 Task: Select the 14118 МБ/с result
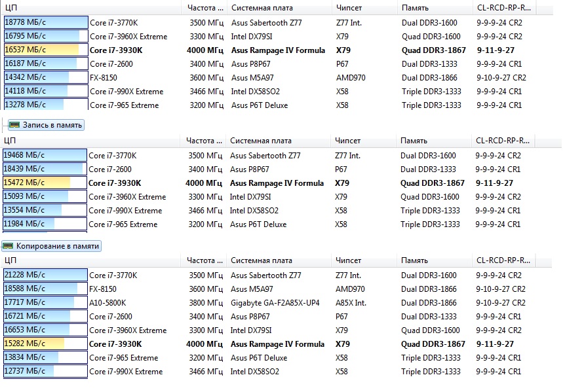click(x=46, y=91)
